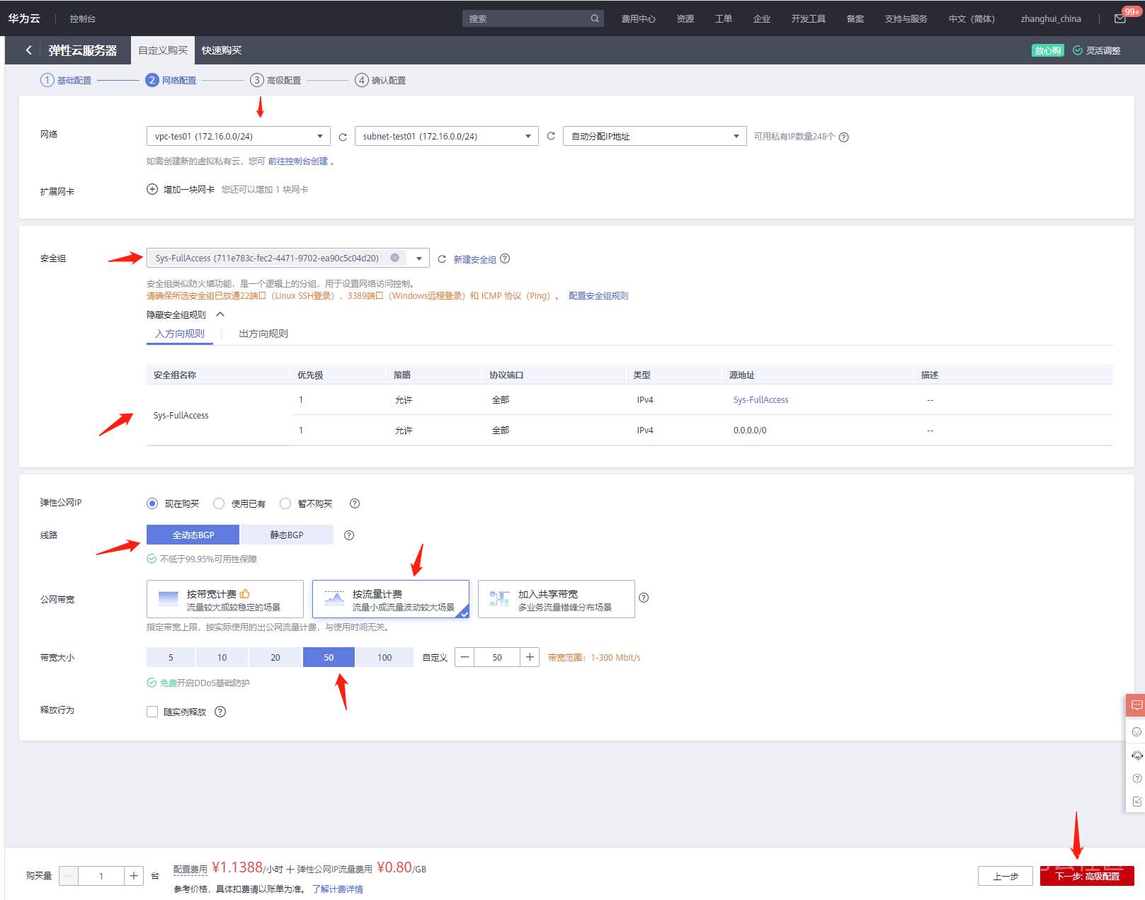The width and height of the screenshot is (1145, 900).
Task: Open help icon for 随实例释放
Action: click(x=220, y=712)
